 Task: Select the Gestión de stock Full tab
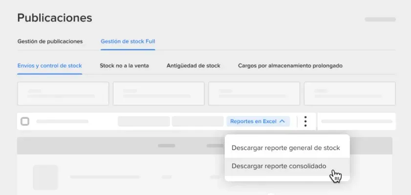(x=128, y=42)
